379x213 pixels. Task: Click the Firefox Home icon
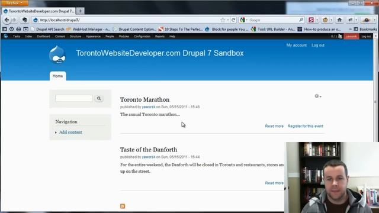click(x=339, y=20)
